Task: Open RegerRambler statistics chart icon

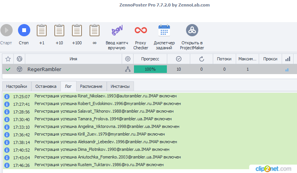Action: [287, 70]
